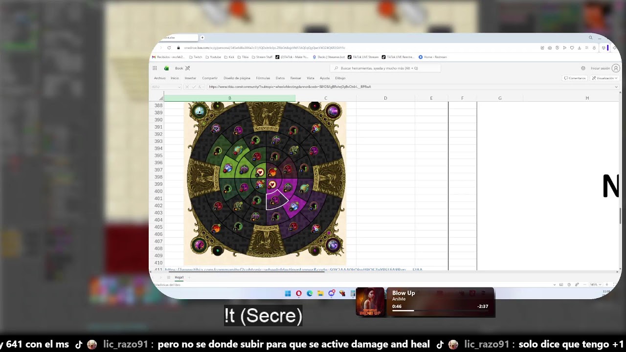This screenshot has height=352, width=626.
Task: Open the Youtube bookmark
Action: coord(212,57)
